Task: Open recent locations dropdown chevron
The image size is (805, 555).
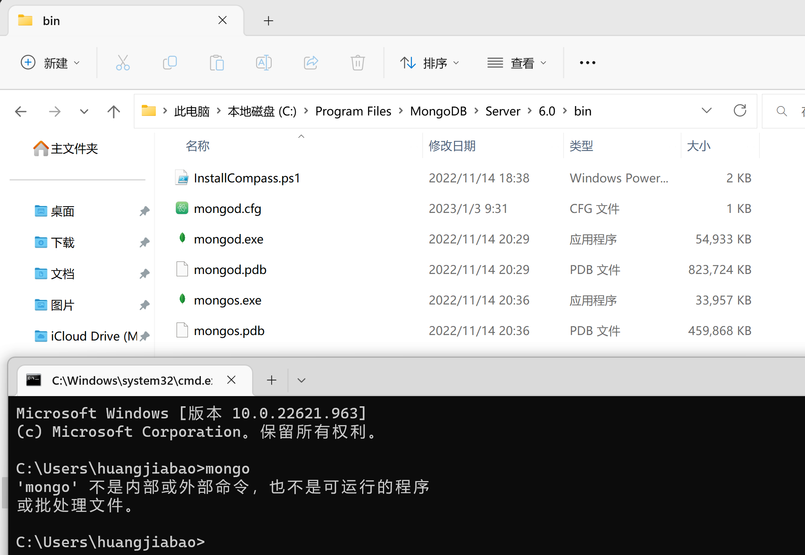Action: point(84,112)
